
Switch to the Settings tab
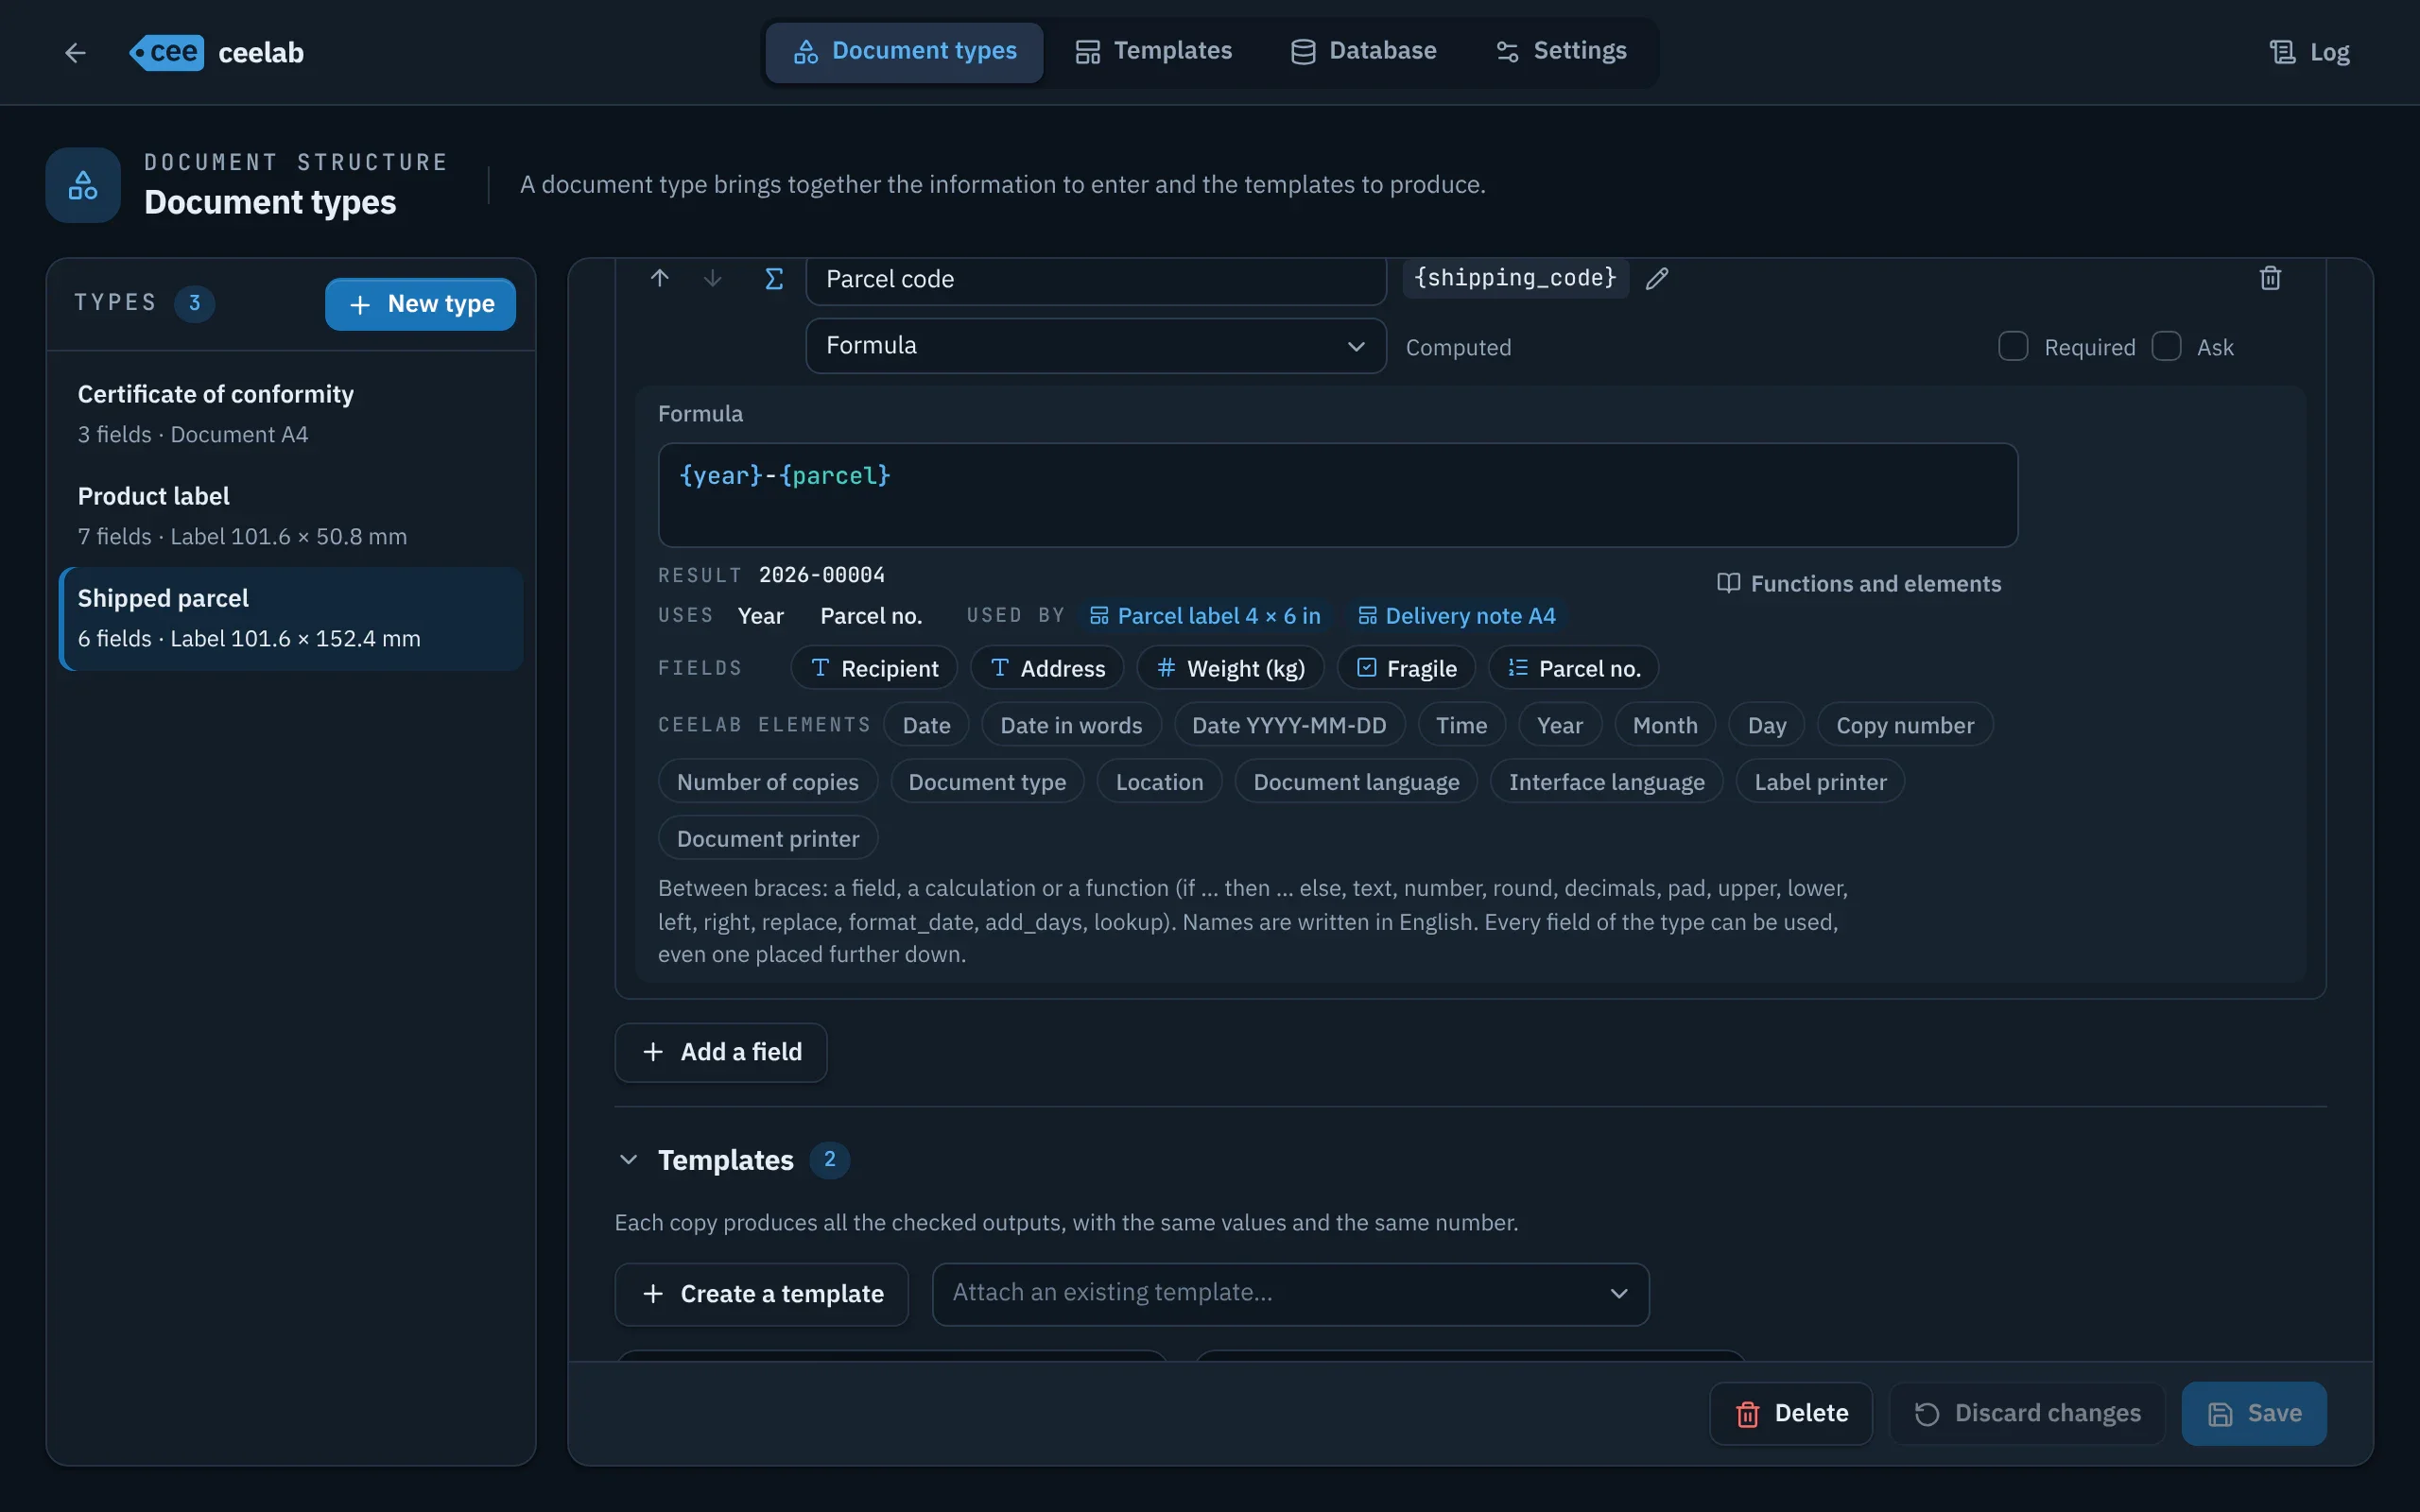pyautogui.click(x=1560, y=52)
